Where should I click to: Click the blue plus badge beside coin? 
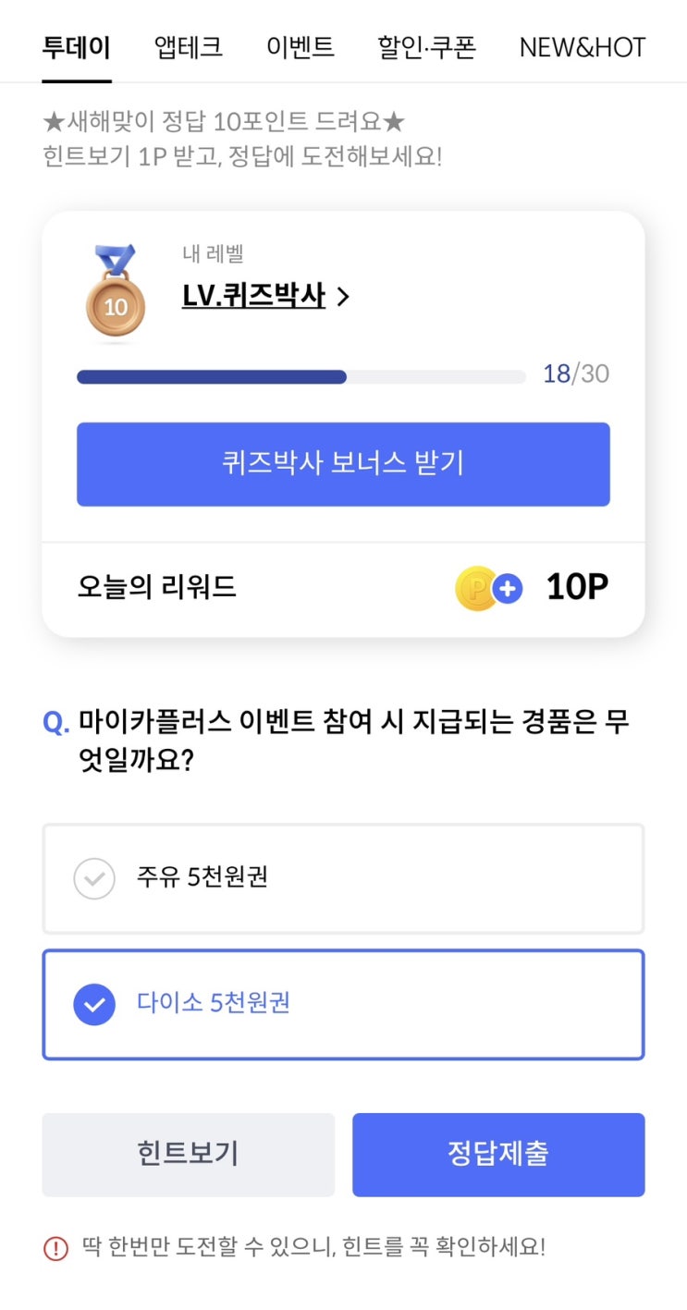tap(508, 589)
